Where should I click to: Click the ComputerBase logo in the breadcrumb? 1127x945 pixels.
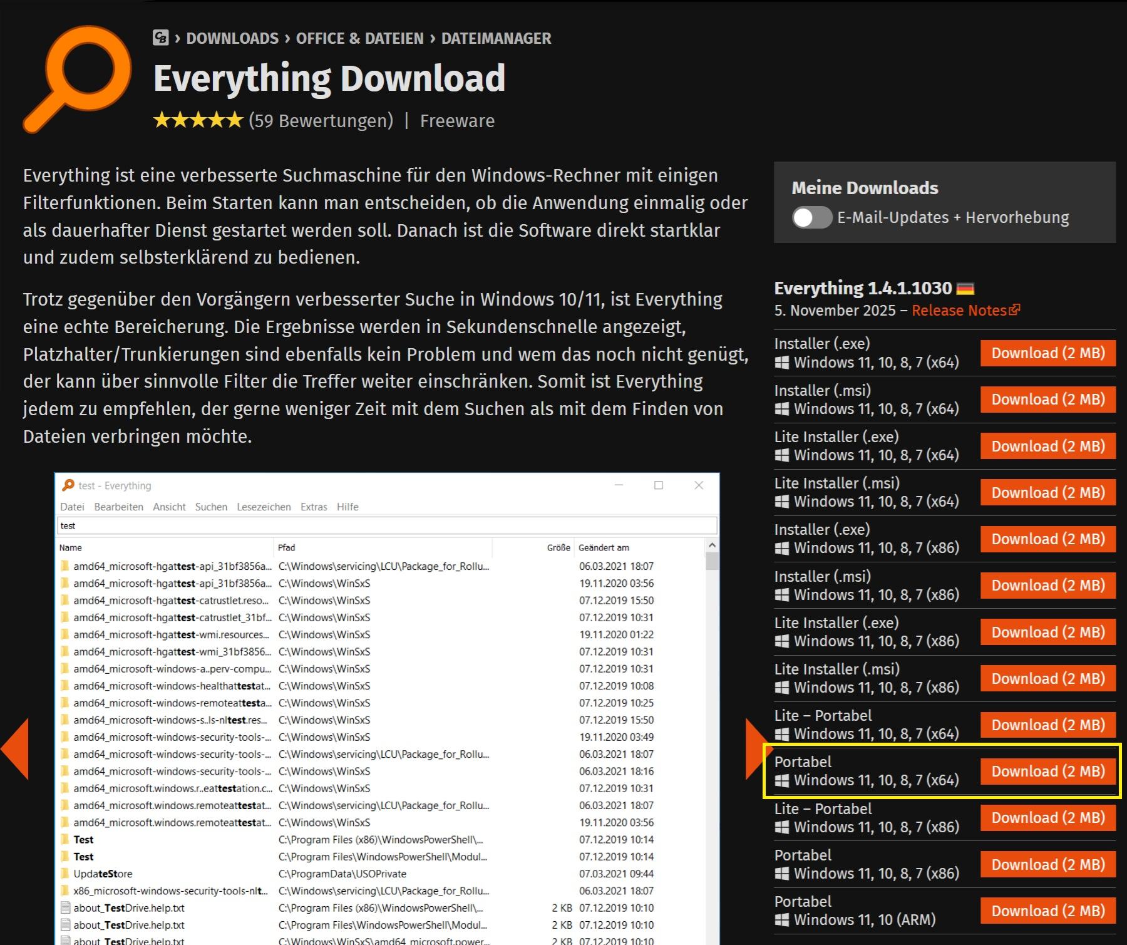(x=161, y=38)
